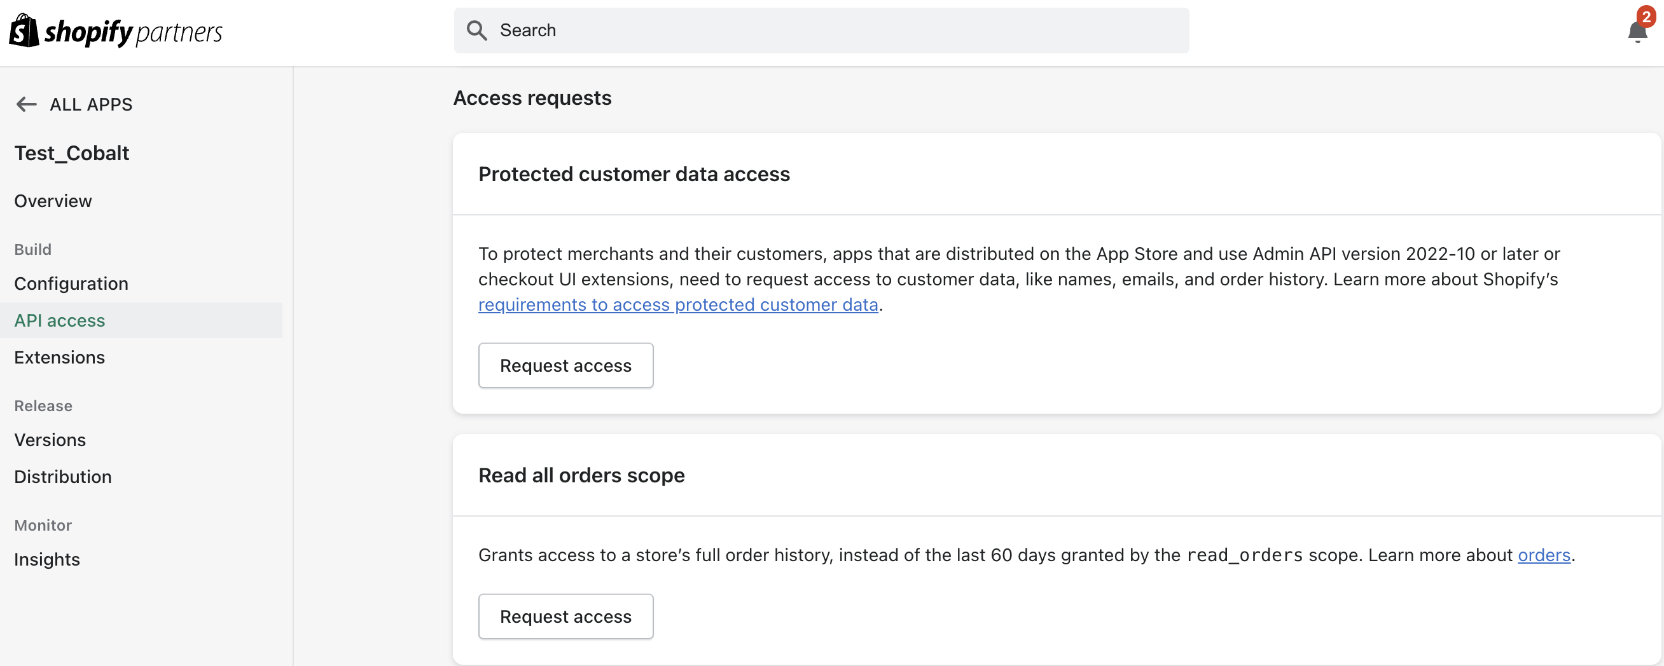
Task: Request access for Read all orders scope
Action: pyautogui.click(x=565, y=616)
